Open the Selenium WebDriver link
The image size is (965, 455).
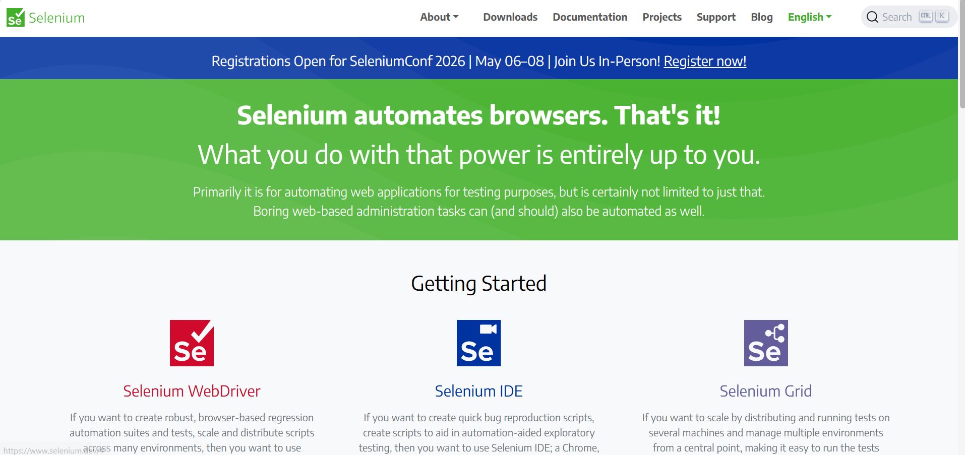tap(192, 391)
